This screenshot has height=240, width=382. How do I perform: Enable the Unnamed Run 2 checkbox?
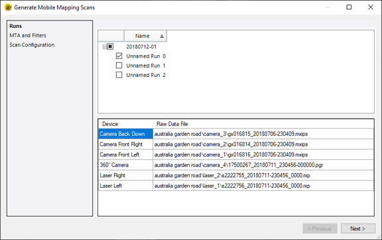119,75
